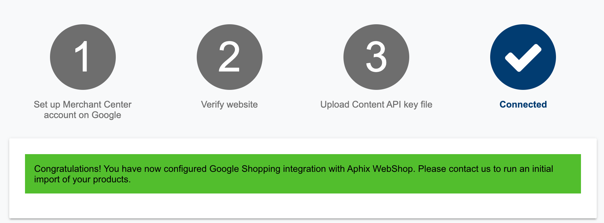
Task: Click the circle above Set up Merchant Center
Action: [x=83, y=57]
